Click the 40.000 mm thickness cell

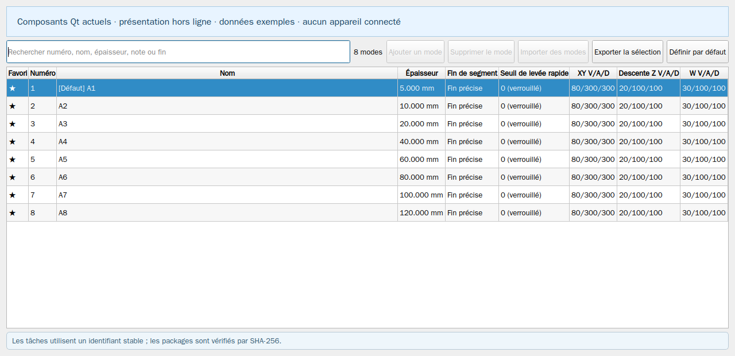(421, 142)
